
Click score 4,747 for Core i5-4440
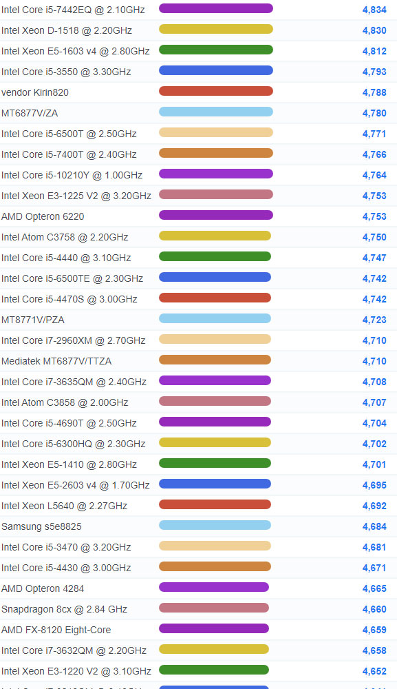(x=374, y=258)
